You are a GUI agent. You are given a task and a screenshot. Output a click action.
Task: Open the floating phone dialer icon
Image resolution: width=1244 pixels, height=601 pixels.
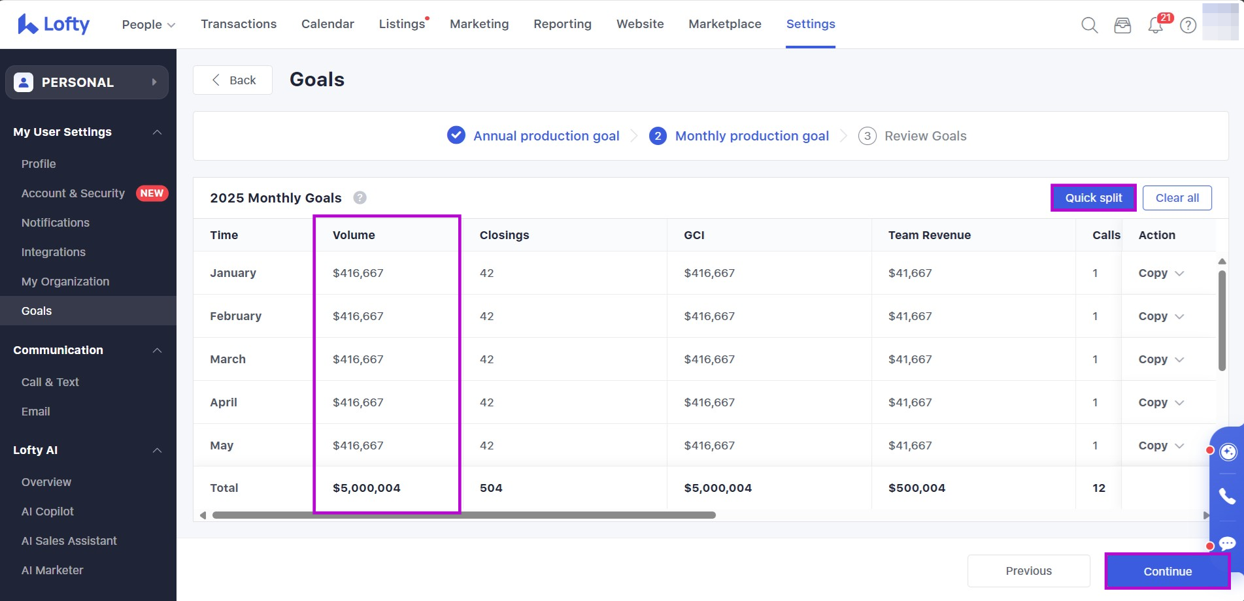[x=1227, y=497]
